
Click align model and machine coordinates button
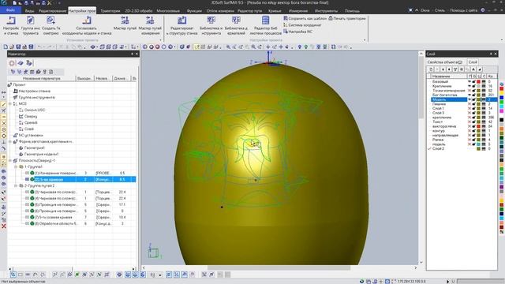87,25
